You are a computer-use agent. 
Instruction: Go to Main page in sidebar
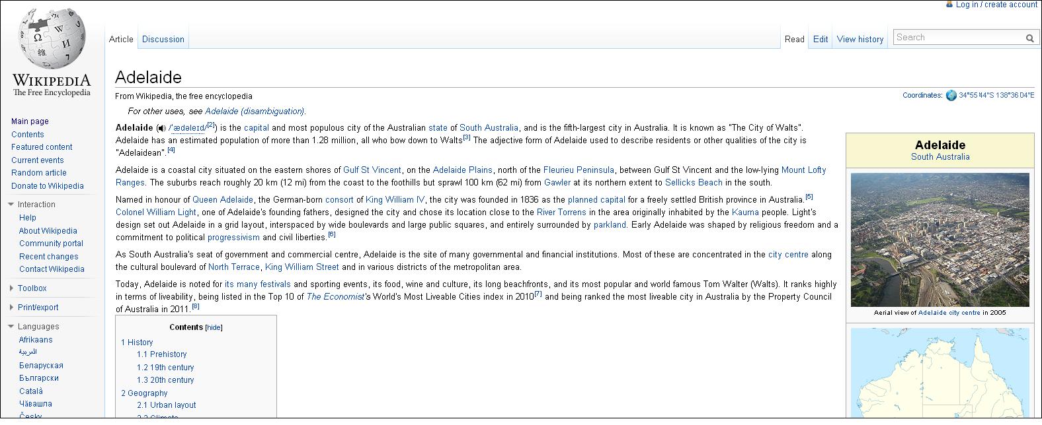click(x=30, y=121)
